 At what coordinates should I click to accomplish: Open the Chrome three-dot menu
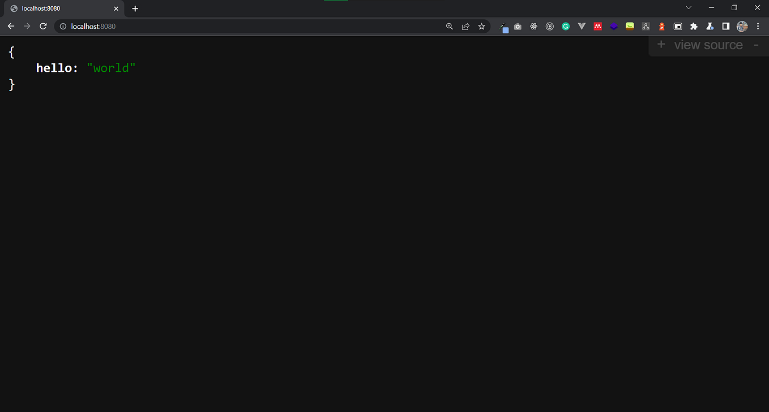pyautogui.click(x=758, y=26)
